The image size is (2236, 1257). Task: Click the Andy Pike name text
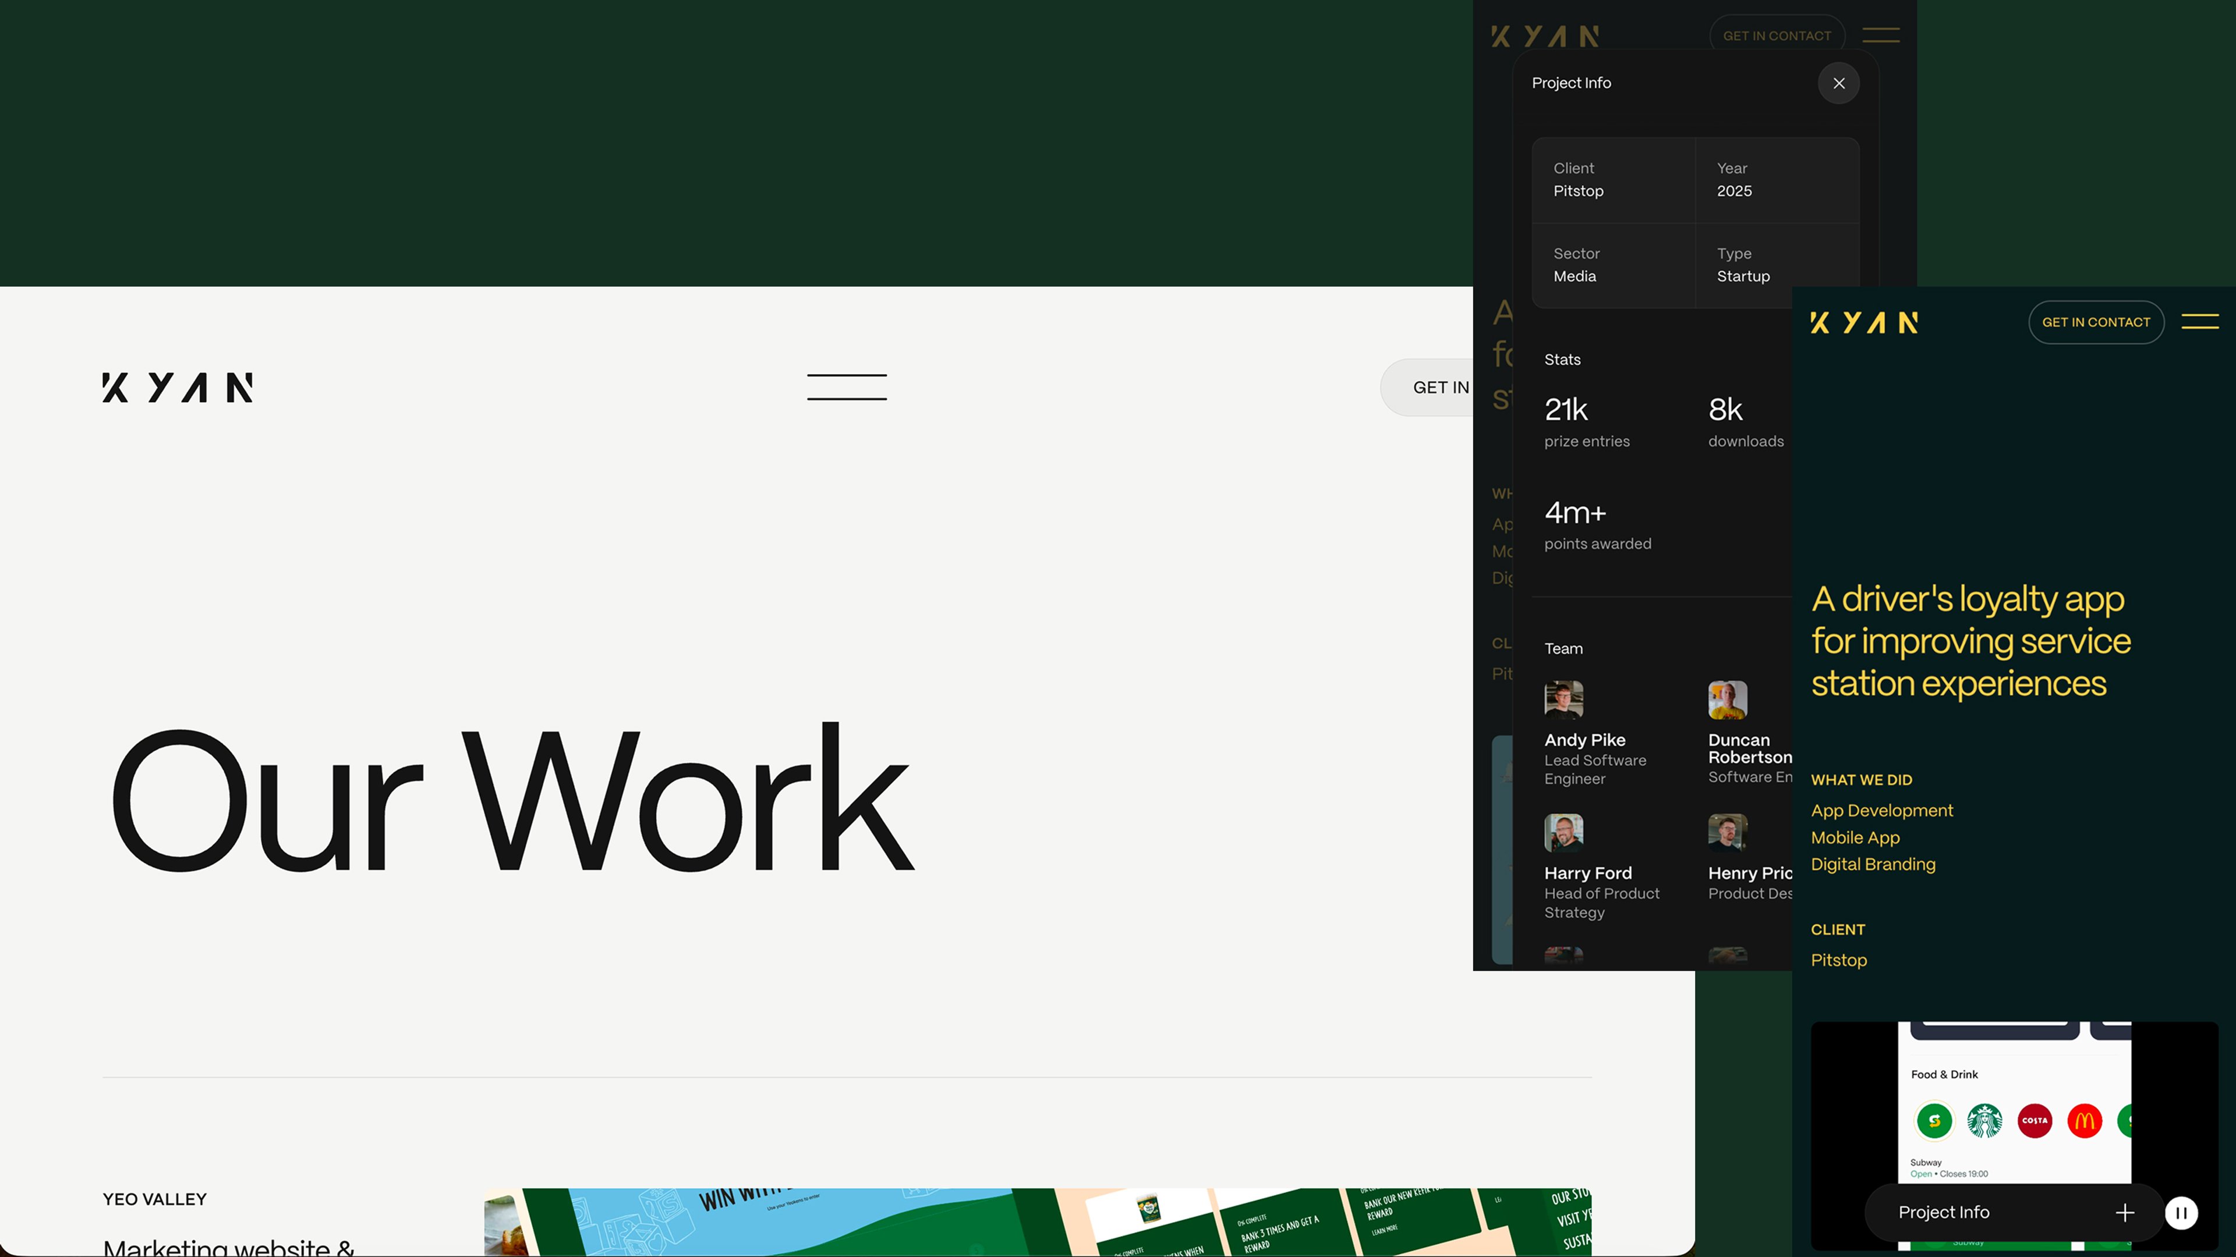[x=1585, y=740]
